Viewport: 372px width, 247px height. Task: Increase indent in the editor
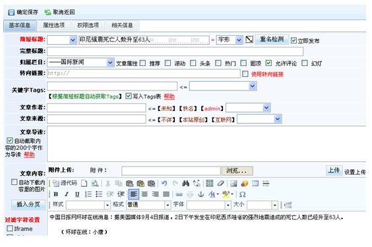pos(121,194)
